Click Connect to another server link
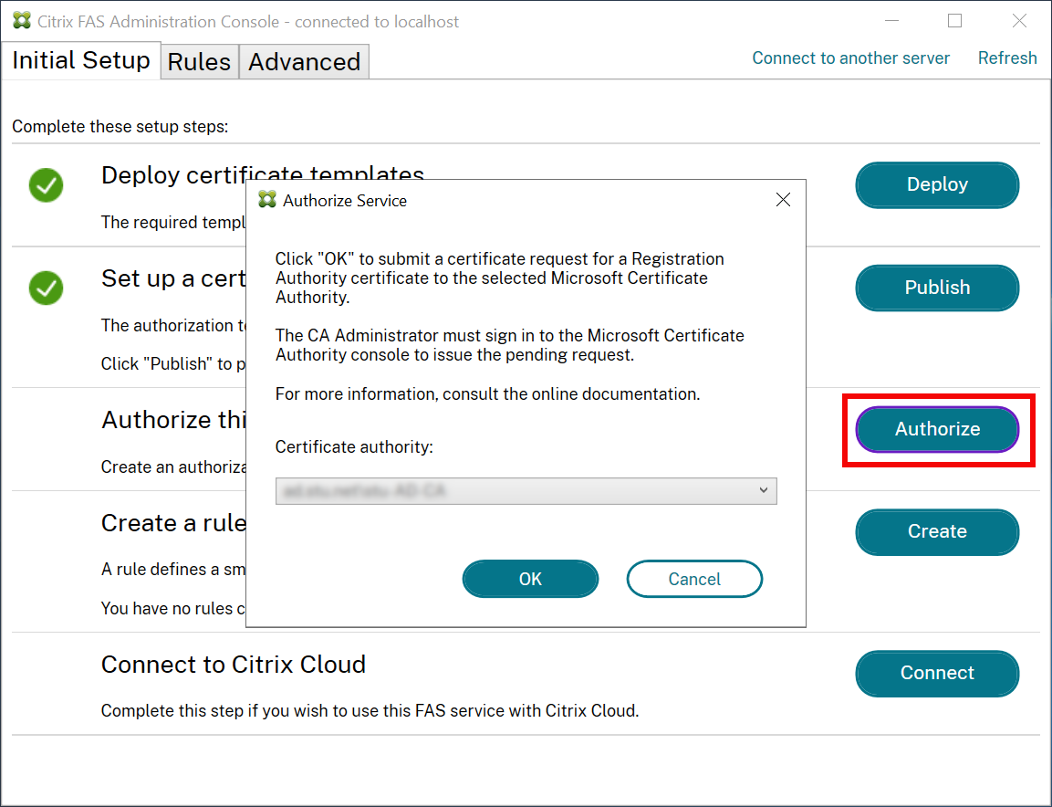The height and width of the screenshot is (807, 1052). 850,58
